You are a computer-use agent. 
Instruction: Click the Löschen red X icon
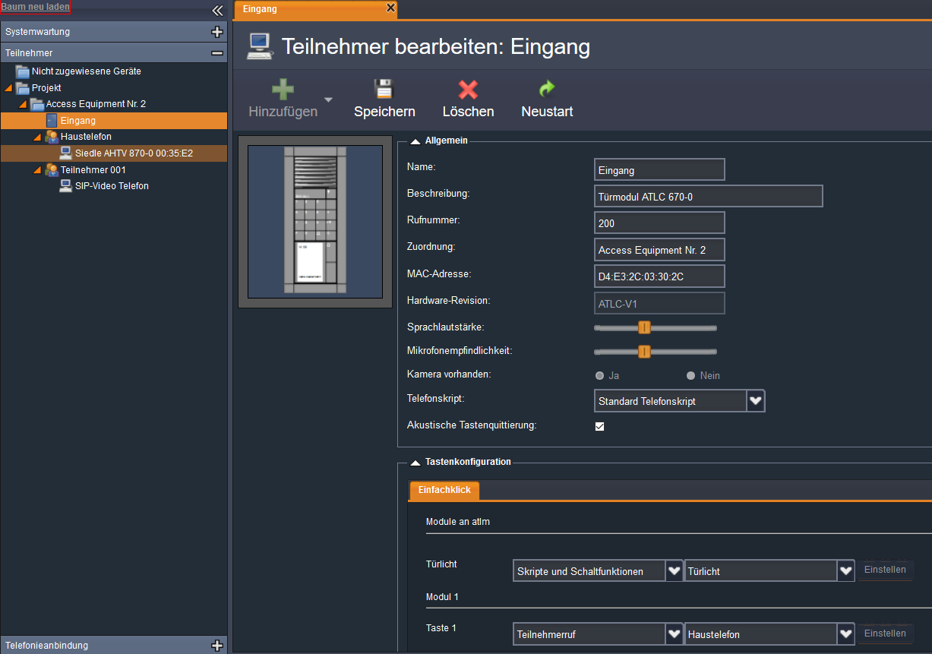click(469, 90)
